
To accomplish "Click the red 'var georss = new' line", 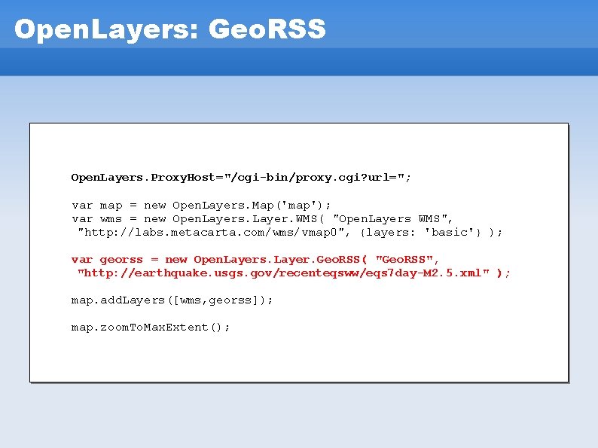I will coord(255,260).
